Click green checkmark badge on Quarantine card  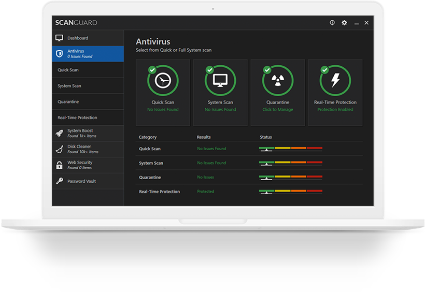(267, 70)
